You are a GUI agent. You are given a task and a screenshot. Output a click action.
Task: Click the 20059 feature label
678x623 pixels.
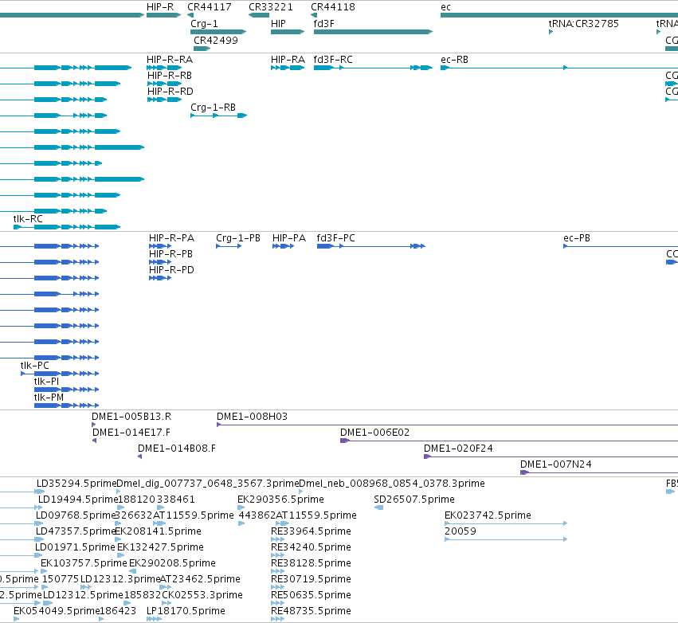[x=460, y=531]
